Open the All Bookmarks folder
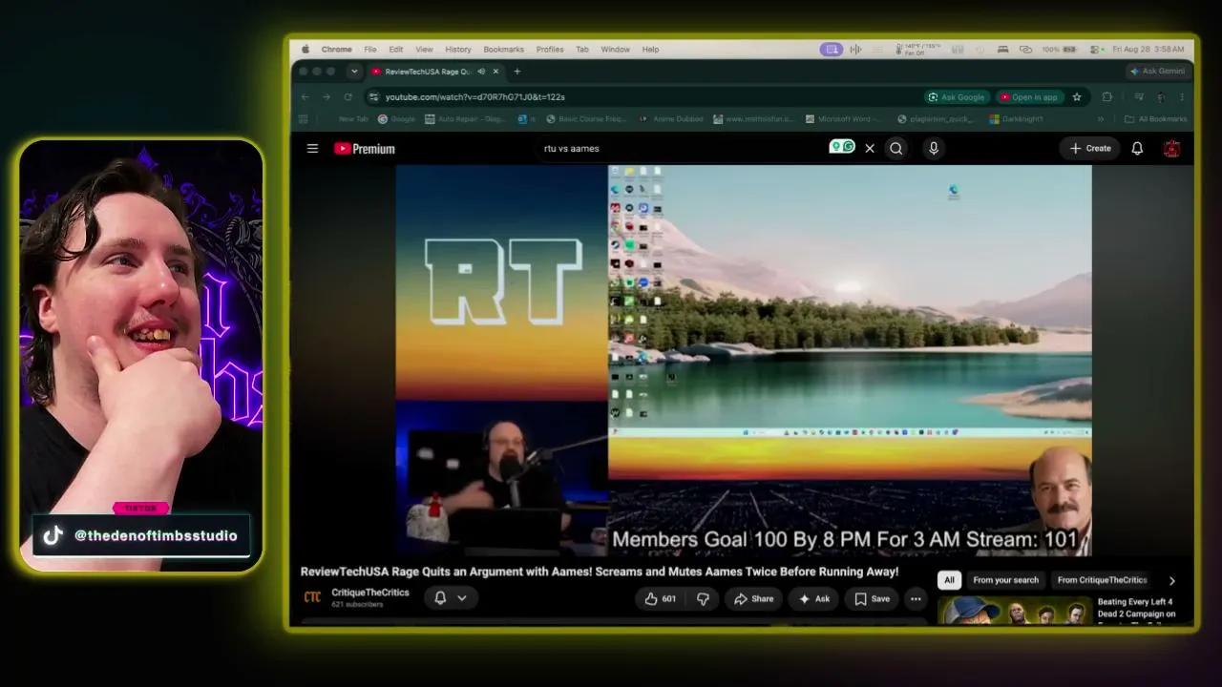 [1155, 119]
